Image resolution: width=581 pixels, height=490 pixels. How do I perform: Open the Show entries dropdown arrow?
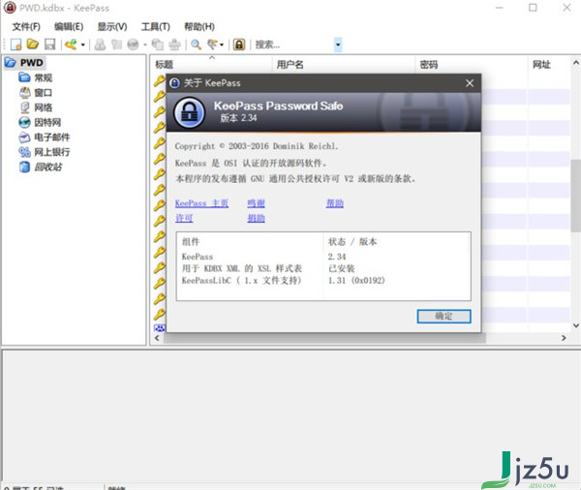(x=222, y=45)
